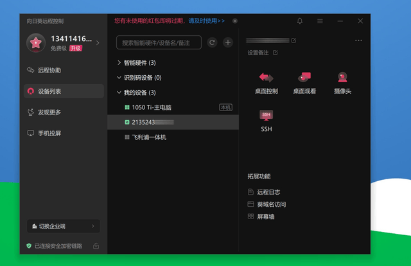411x266 pixels.
Task: Click the device search input field
Action: point(159,42)
